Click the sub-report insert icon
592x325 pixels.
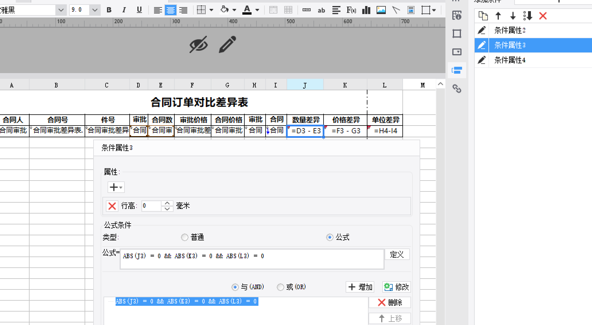[x=411, y=10]
